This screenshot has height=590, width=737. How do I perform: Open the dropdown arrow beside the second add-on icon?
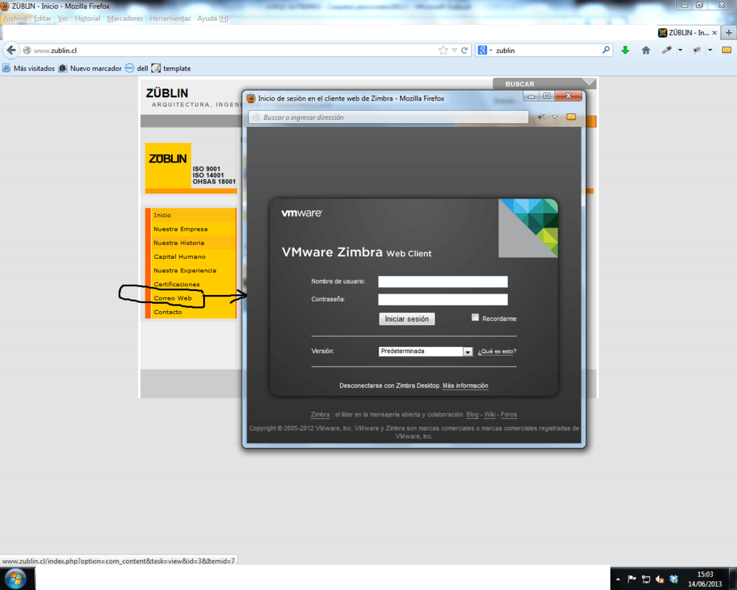(710, 50)
